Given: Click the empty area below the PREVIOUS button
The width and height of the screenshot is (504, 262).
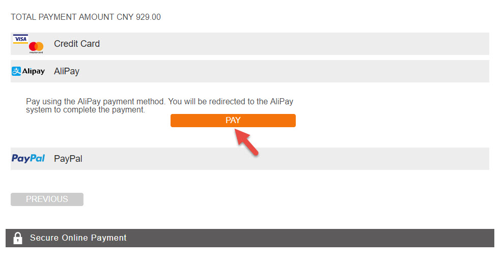Looking at the screenshot, I should click(x=47, y=217).
